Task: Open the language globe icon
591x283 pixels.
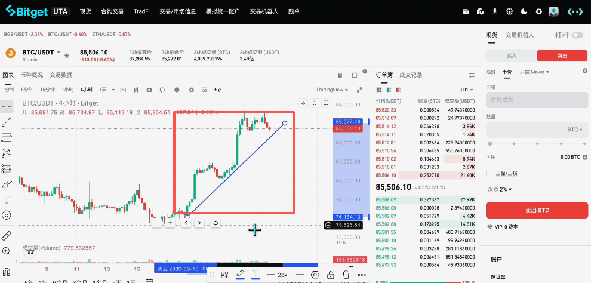Action: (510, 11)
